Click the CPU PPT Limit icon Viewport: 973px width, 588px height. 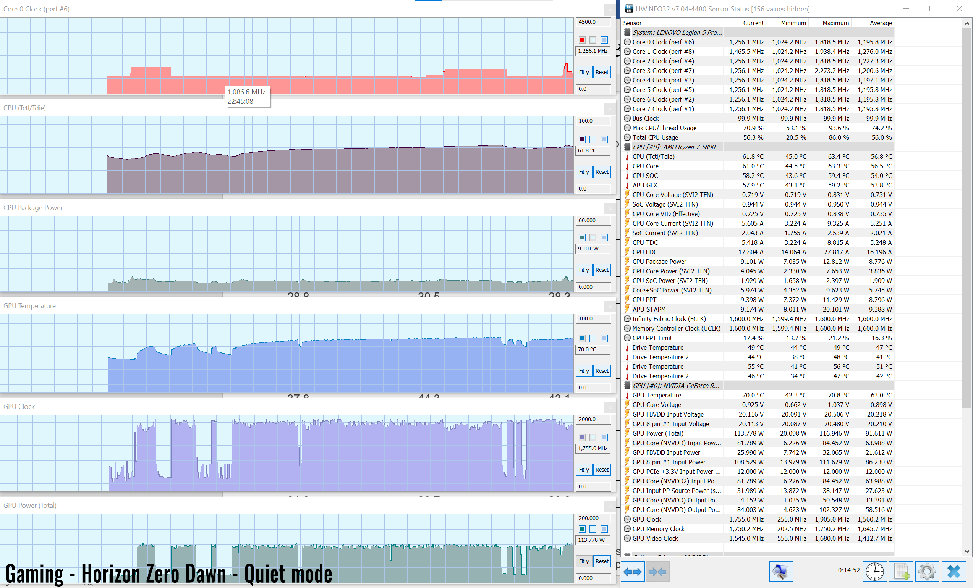point(627,338)
